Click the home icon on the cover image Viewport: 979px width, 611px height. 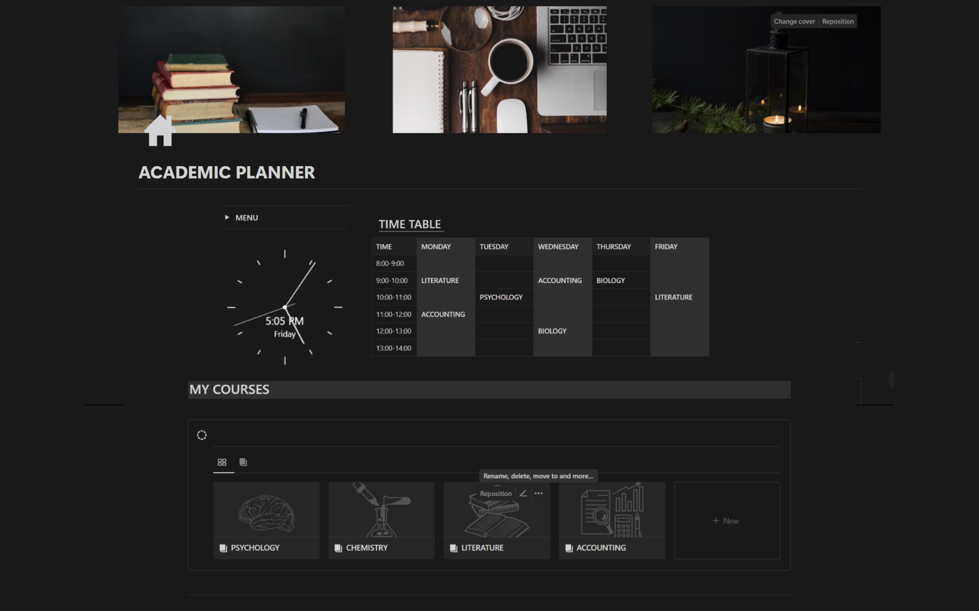tap(160, 130)
